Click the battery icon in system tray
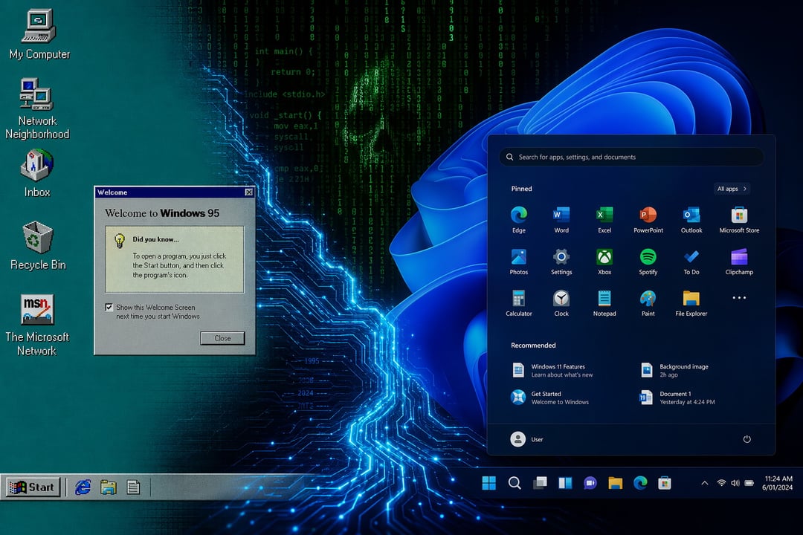 click(749, 483)
